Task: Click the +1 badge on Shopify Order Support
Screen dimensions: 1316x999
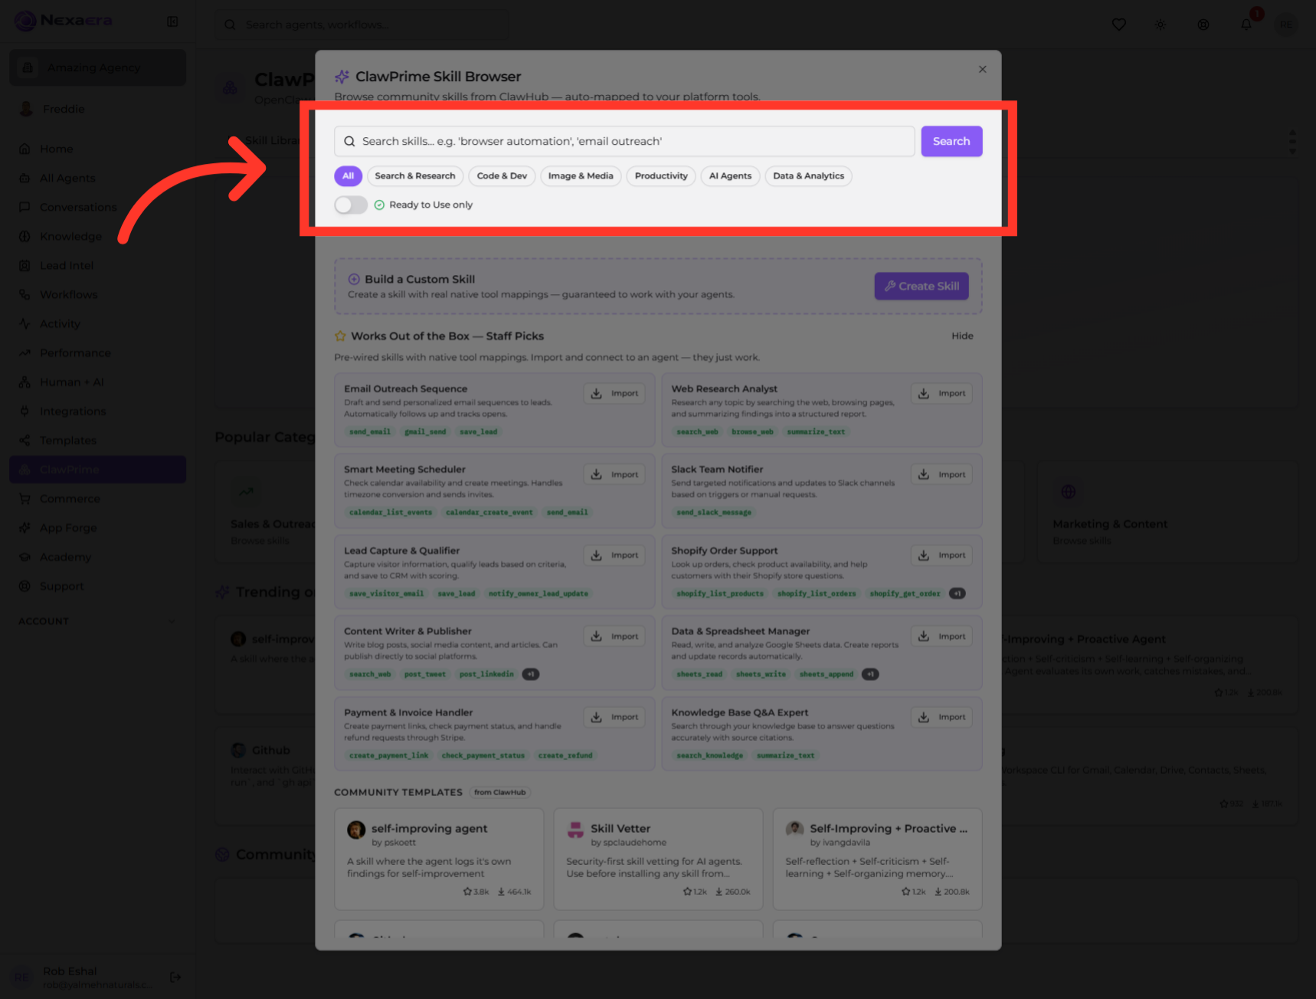Action: pos(957,594)
